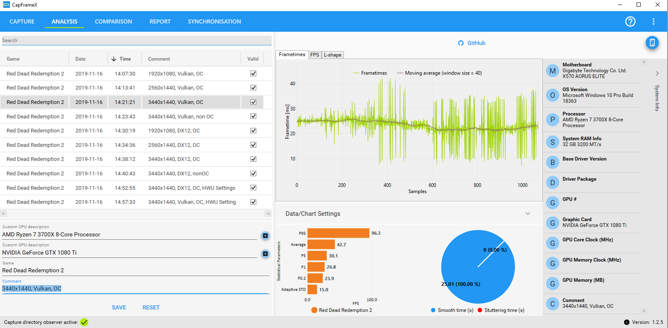Open the help question mark icon
668x328 pixels.
(630, 21)
